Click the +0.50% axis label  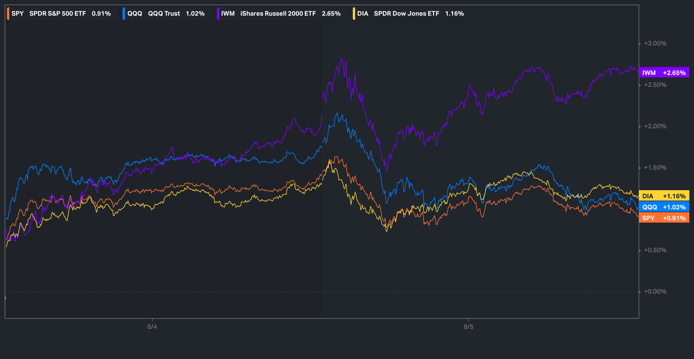point(655,250)
